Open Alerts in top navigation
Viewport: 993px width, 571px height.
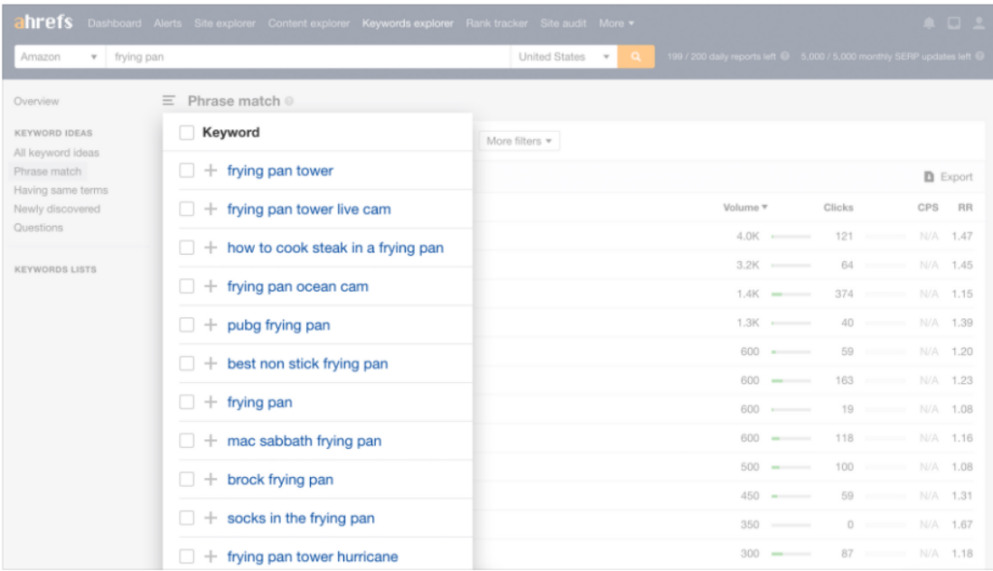tap(168, 23)
